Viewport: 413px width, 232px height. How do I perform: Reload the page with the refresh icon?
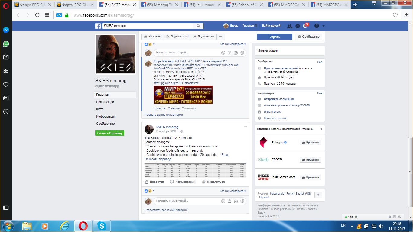(x=37, y=15)
